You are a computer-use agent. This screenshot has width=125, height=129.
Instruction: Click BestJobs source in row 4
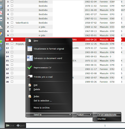43,14
